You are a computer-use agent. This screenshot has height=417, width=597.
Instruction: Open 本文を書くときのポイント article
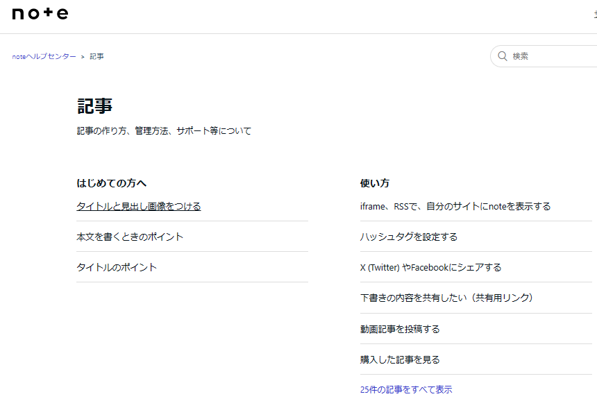(130, 237)
